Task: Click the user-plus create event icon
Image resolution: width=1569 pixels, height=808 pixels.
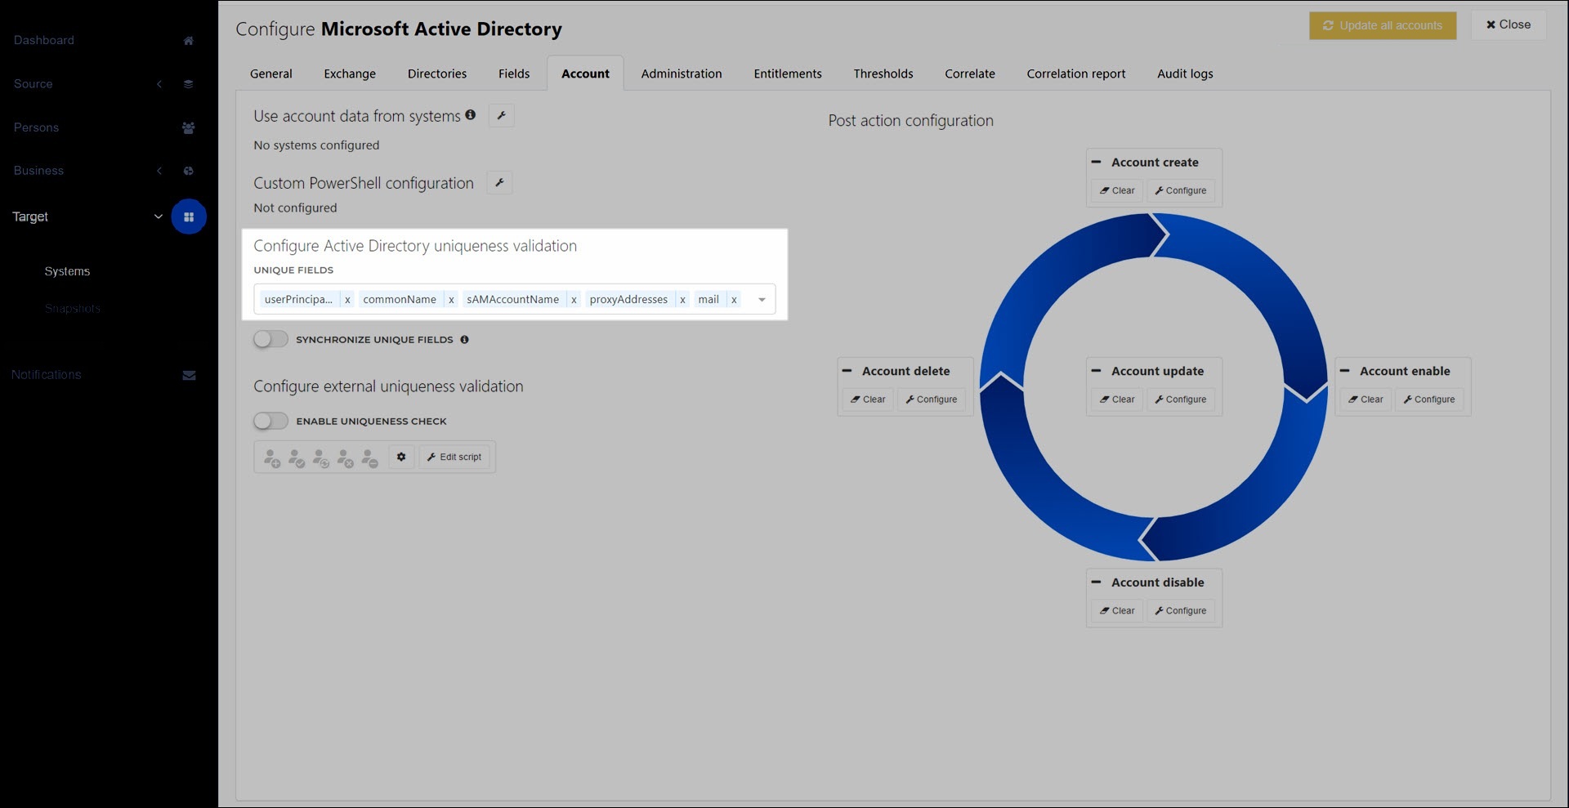Action: pos(272,458)
